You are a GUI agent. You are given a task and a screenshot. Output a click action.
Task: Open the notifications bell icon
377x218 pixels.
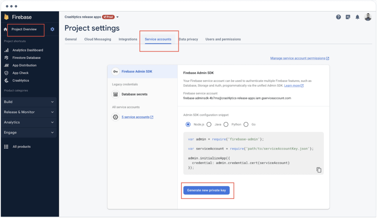(x=357, y=17)
